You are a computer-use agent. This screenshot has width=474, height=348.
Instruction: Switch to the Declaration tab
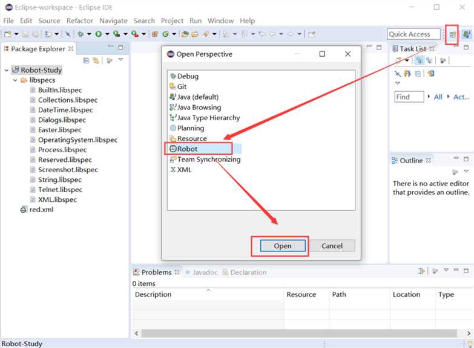pos(245,272)
